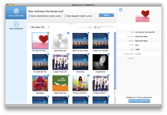Image resolution: width=167 pixels, height=115 pixels.
Task: Select Apologize OneRepublic cover
Action: [x=40, y=83]
